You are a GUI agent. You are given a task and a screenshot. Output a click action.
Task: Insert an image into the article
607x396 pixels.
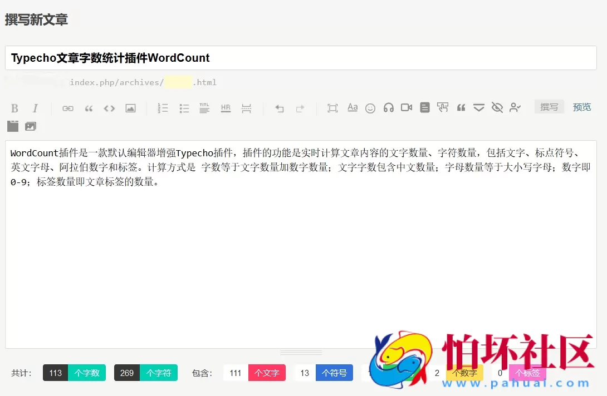(x=130, y=107)
